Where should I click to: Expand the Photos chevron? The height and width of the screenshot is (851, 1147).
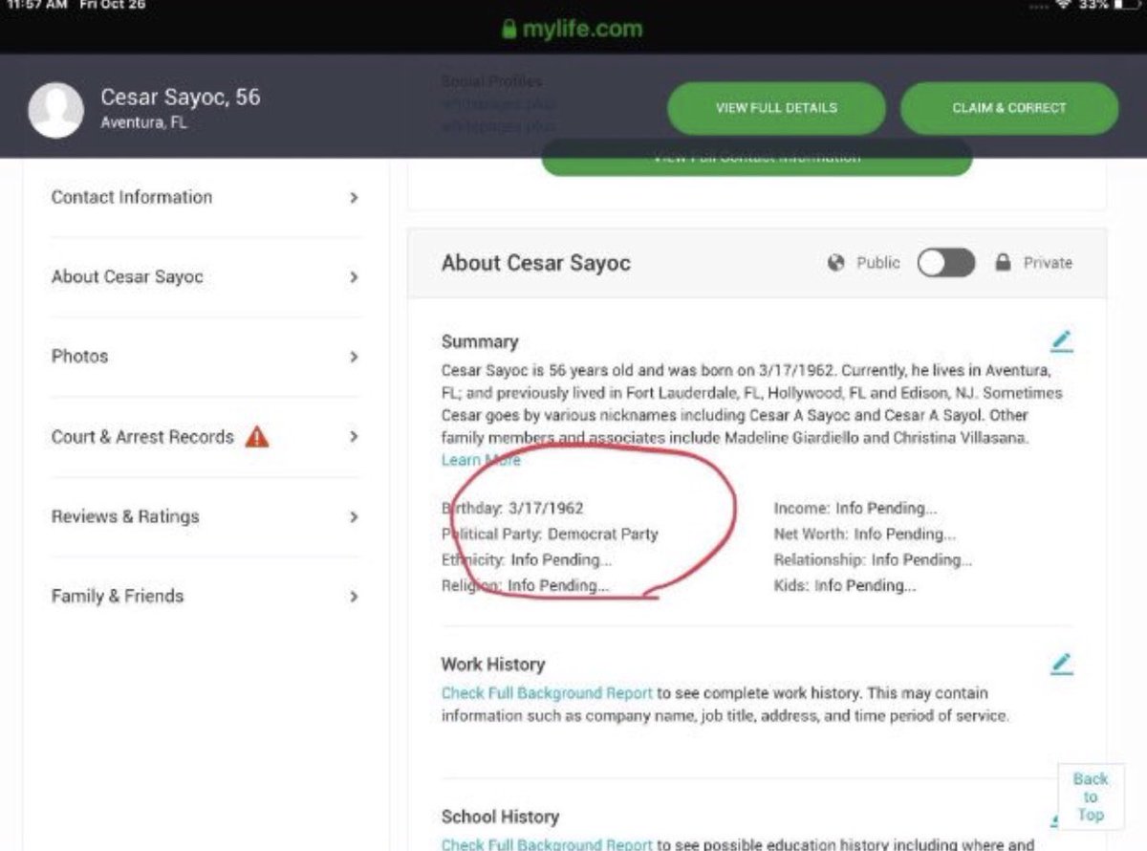click(x=354, y=357)
